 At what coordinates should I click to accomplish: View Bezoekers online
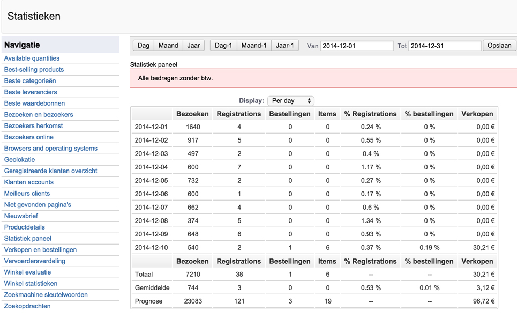[29, 137]
